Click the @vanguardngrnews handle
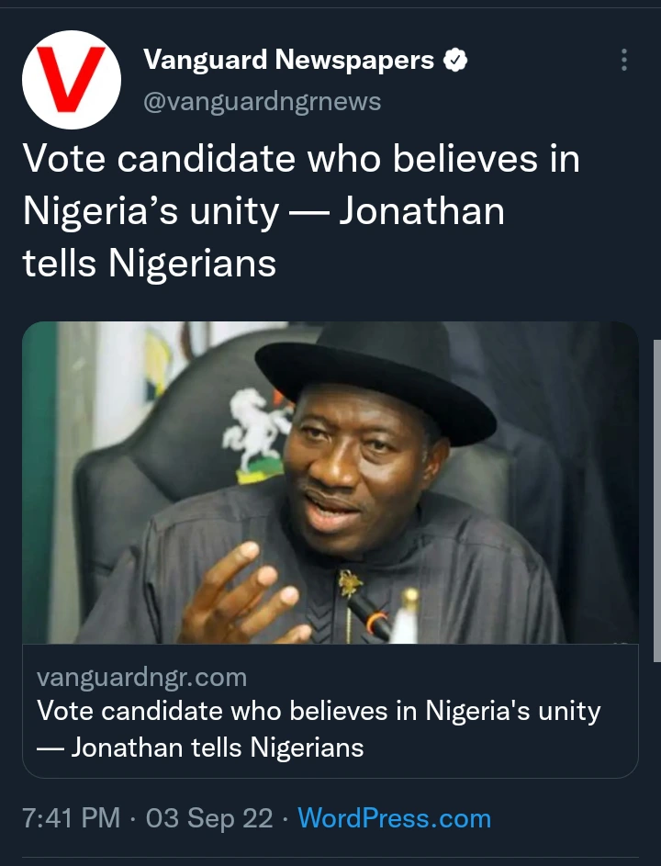Image resolution: width=661 pixels, height=866 pixels. tap(262, 101)
